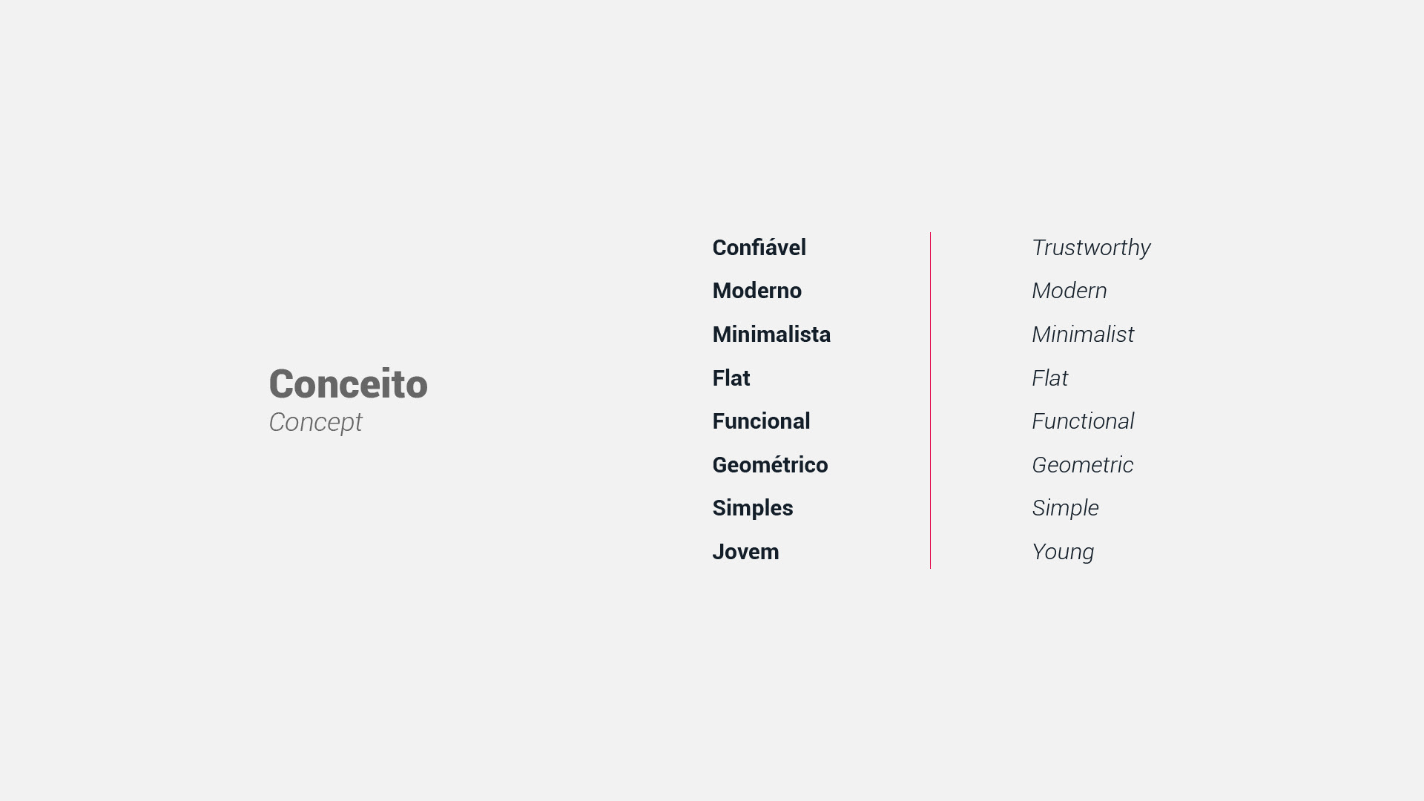Image resolution: width=1424 pixels, height=801 pixels.
Task: Click the bold Conceito heading
Action: [348, 383]
